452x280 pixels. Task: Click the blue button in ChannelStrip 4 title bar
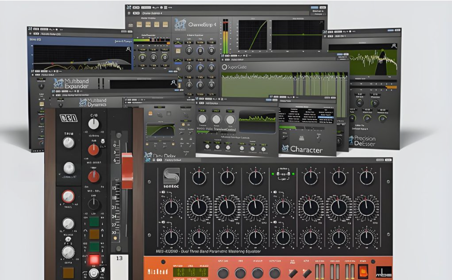pyautogui.click(x=314, y=8)
